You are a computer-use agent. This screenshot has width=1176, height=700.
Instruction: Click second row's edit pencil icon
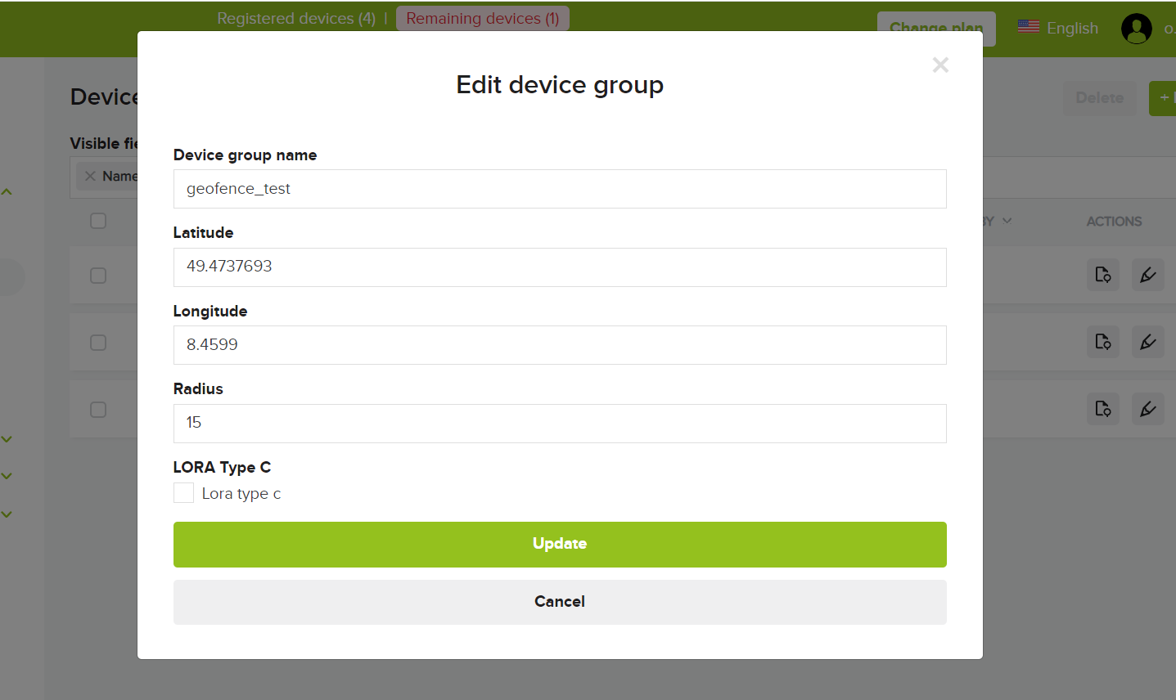click(1147, 342)
